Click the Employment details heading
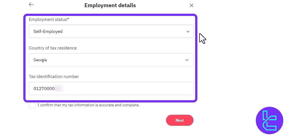This screenshot has width=286, height=137. coord(110,5)
